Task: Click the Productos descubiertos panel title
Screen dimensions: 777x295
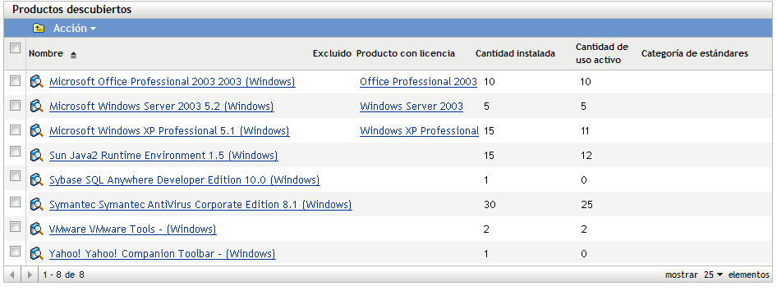Action: pyautogui.click(x=71, y=9)
